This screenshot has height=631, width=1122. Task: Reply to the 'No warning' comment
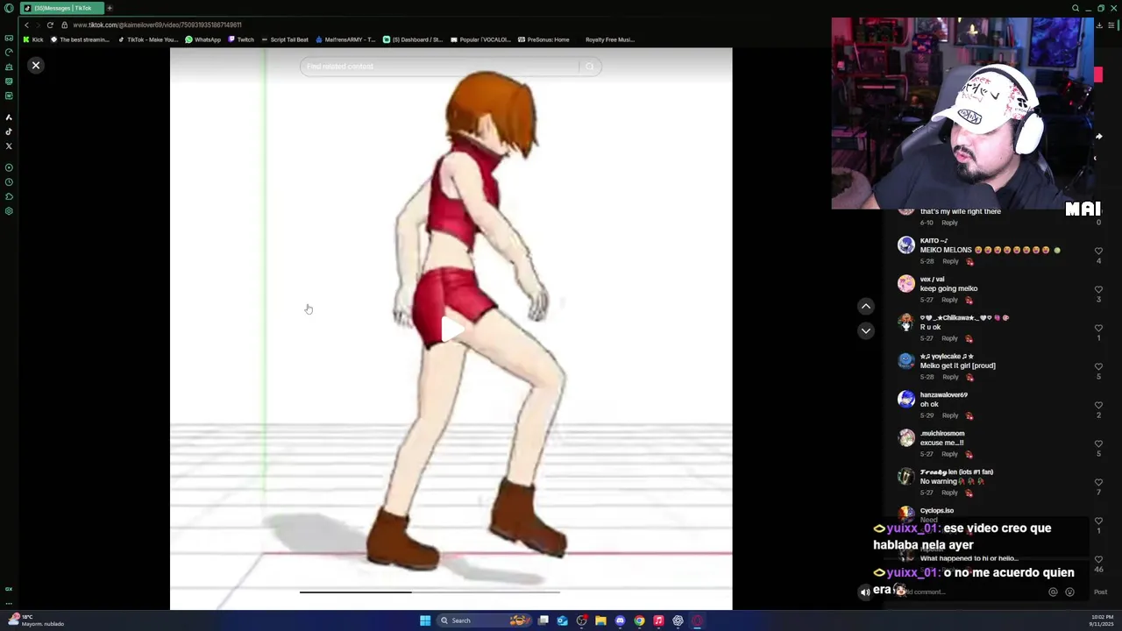coord(950,493)
